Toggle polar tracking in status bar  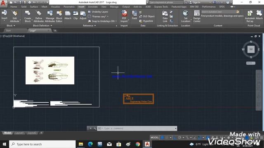[179, 138]
